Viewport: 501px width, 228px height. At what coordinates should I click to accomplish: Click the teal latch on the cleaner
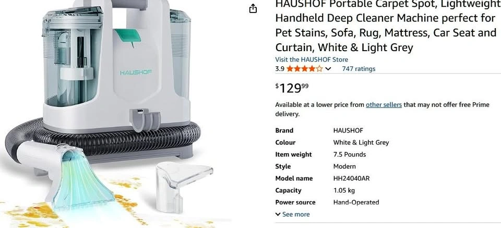128,36
